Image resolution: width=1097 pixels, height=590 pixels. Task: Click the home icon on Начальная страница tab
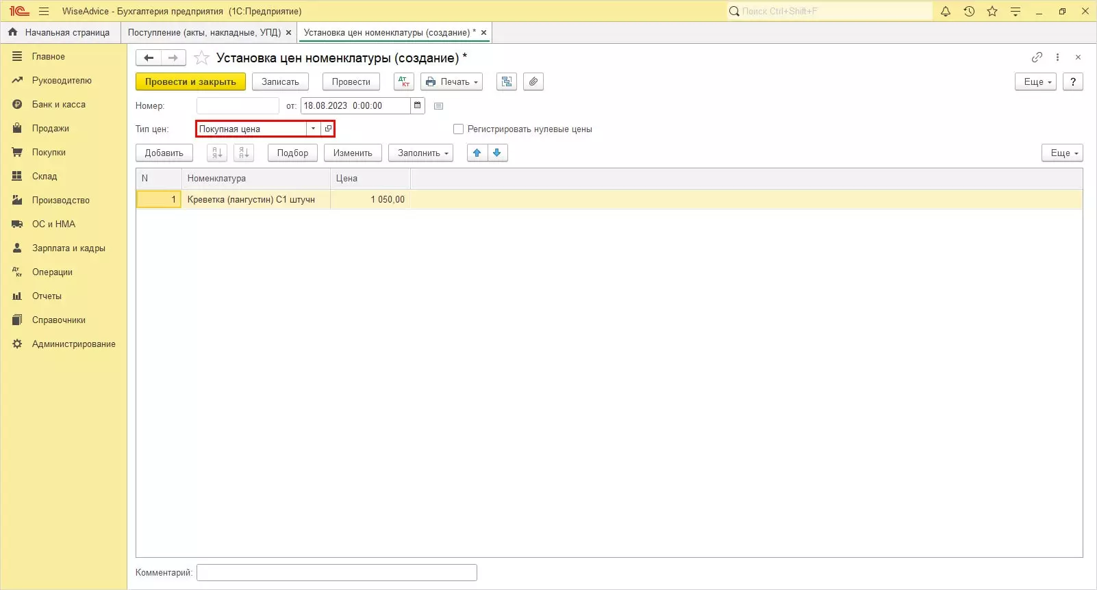pos(13,32)
